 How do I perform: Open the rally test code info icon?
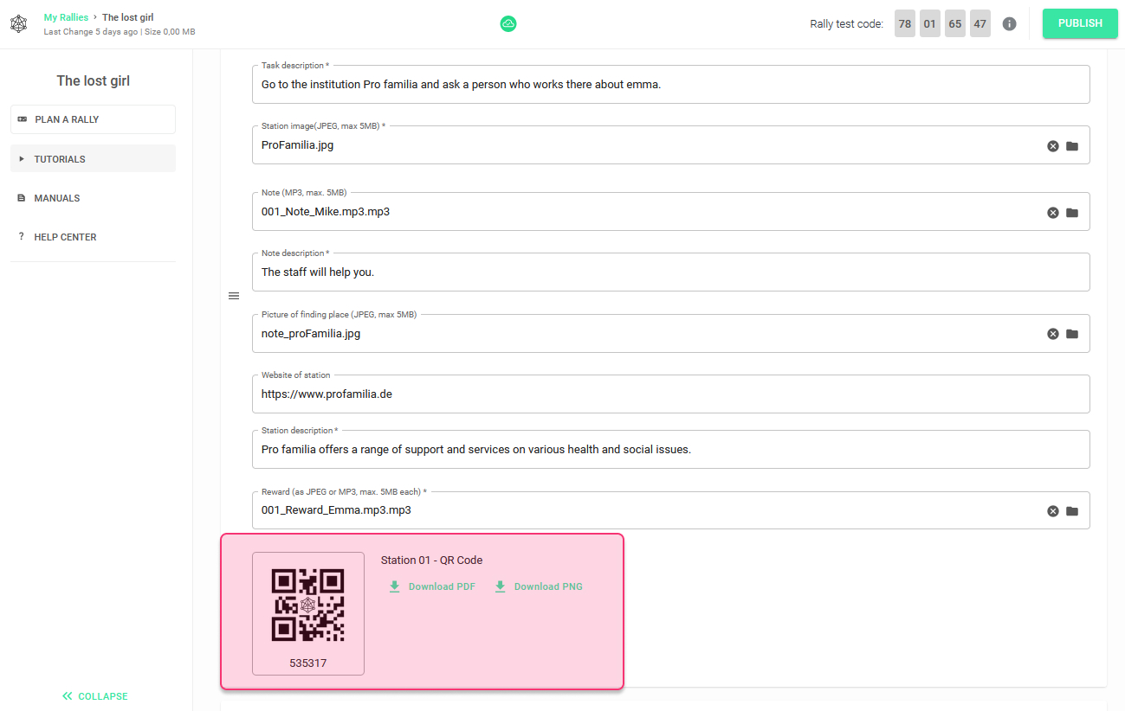click(1009, 24)
